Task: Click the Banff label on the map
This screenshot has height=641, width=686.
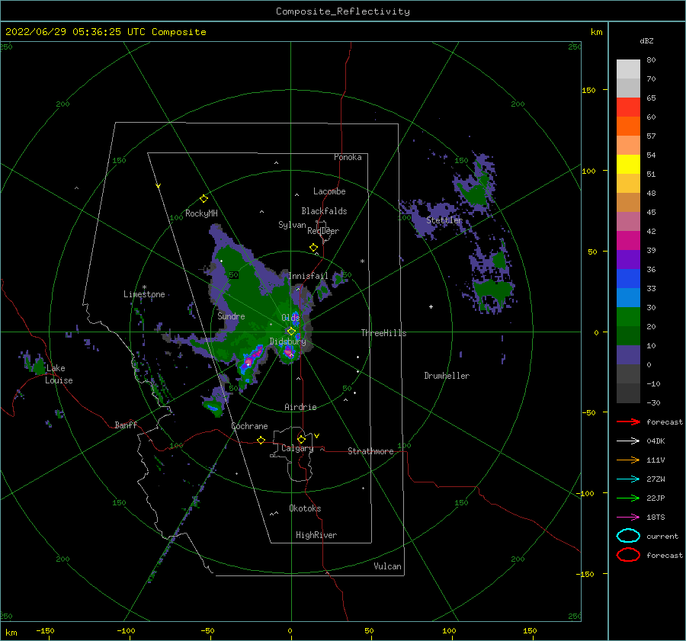Action: click(x=126, y=425)
